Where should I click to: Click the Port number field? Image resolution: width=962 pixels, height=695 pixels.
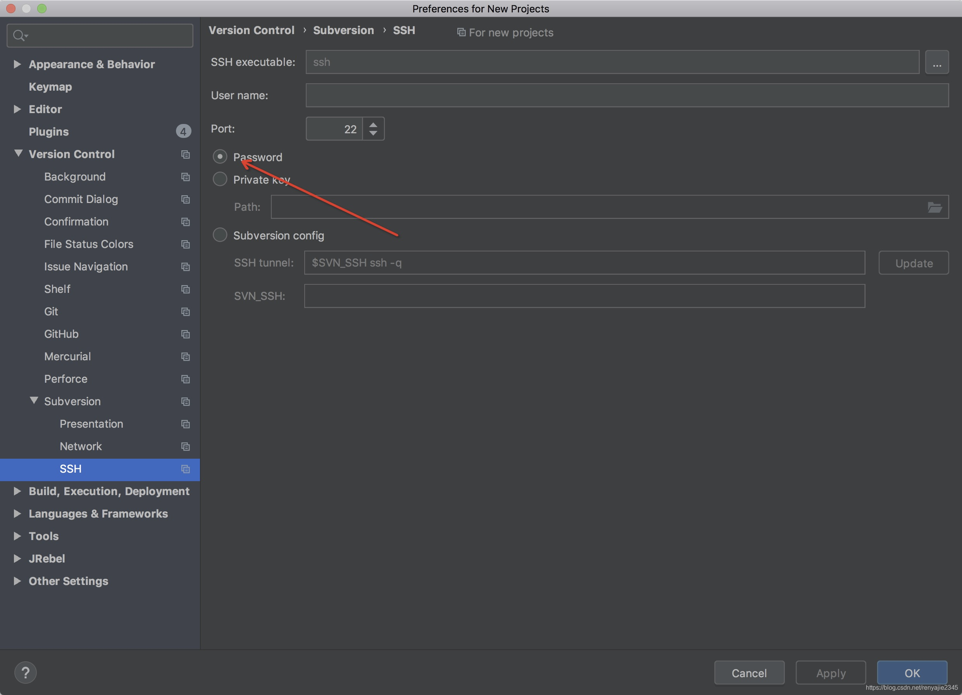pyautogui.click(x=334, y=129)
